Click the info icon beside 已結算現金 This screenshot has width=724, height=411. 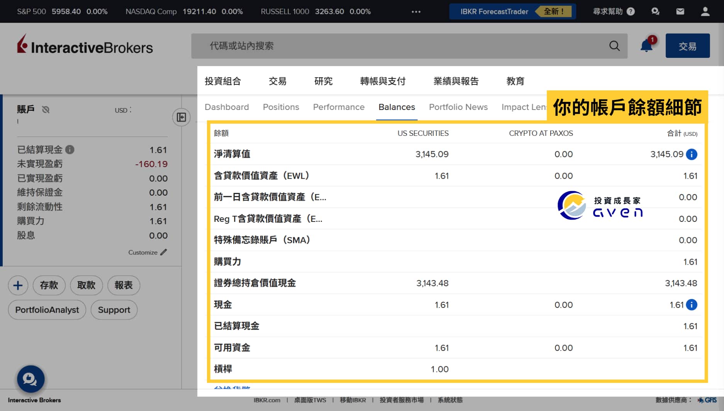(x=70, y=149)
